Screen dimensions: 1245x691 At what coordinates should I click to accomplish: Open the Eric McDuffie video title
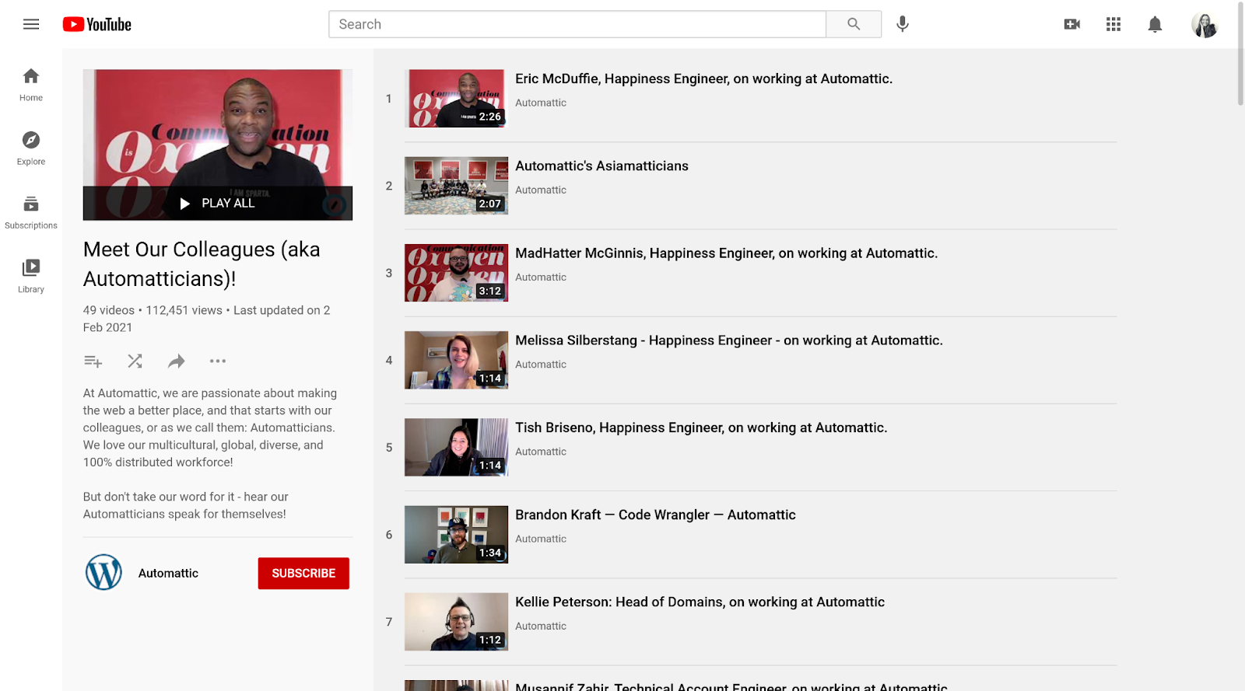point(703,79)
